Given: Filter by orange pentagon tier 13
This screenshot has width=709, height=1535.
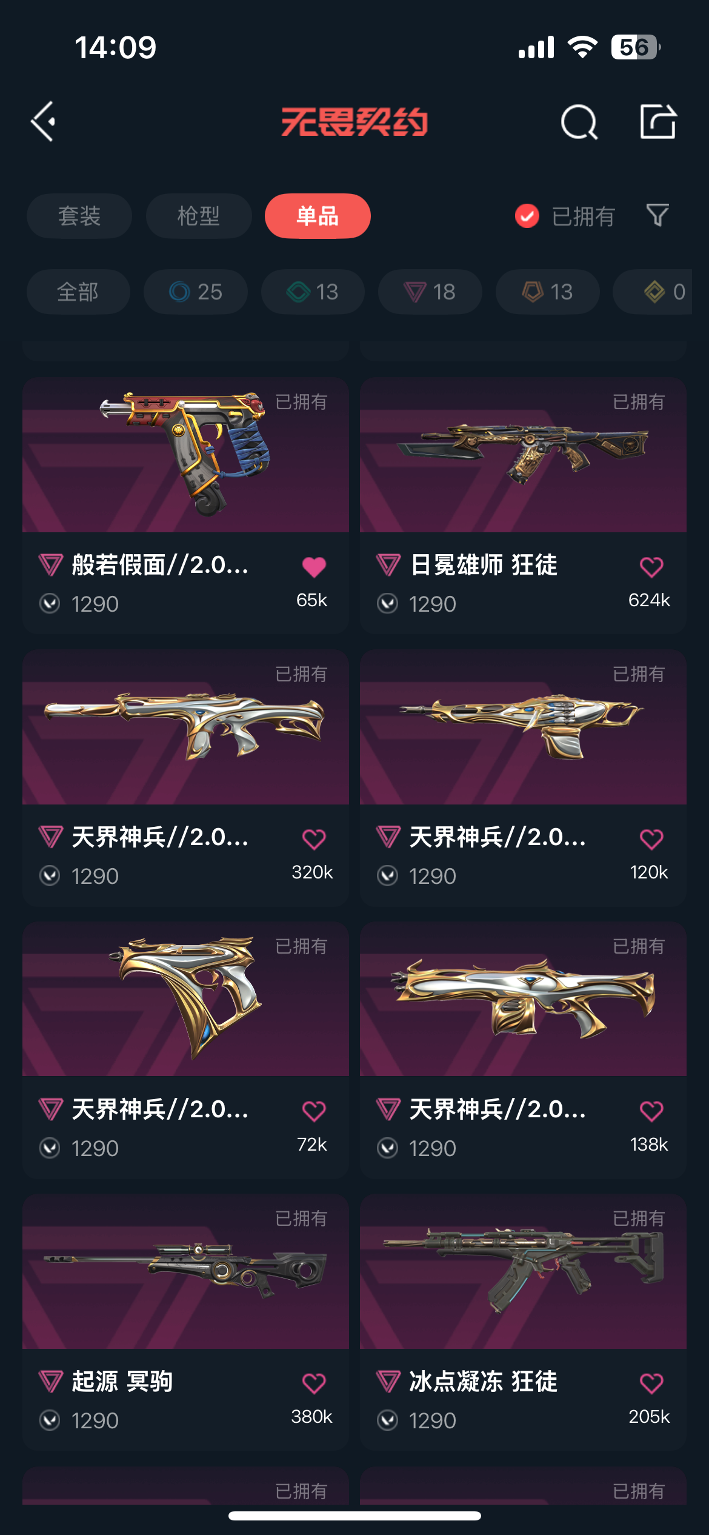Looking at the screenshot, I should [548, 292].
